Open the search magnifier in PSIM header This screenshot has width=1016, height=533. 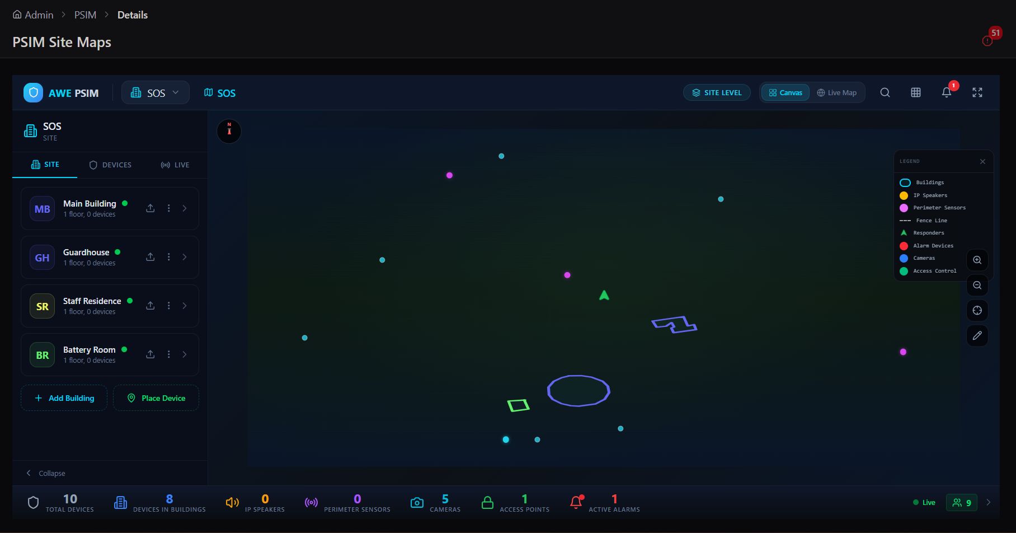885,92
